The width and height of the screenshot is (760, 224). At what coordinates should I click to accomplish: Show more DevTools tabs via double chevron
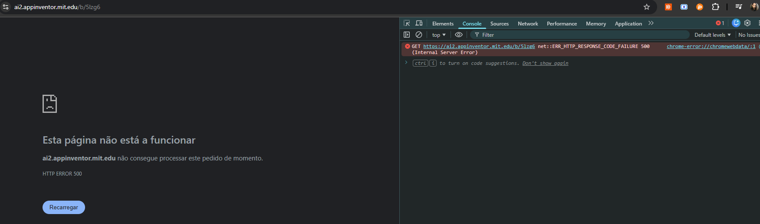pos(651,23)
